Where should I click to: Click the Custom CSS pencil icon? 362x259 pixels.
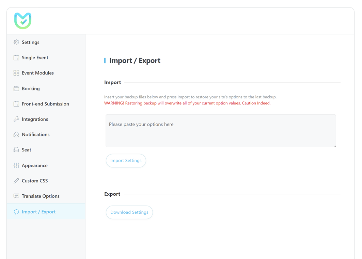[16, 181]
